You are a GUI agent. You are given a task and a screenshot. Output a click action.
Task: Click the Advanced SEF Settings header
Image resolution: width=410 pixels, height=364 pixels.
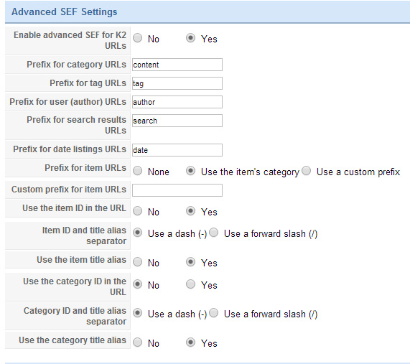click(x=65, y=11)
